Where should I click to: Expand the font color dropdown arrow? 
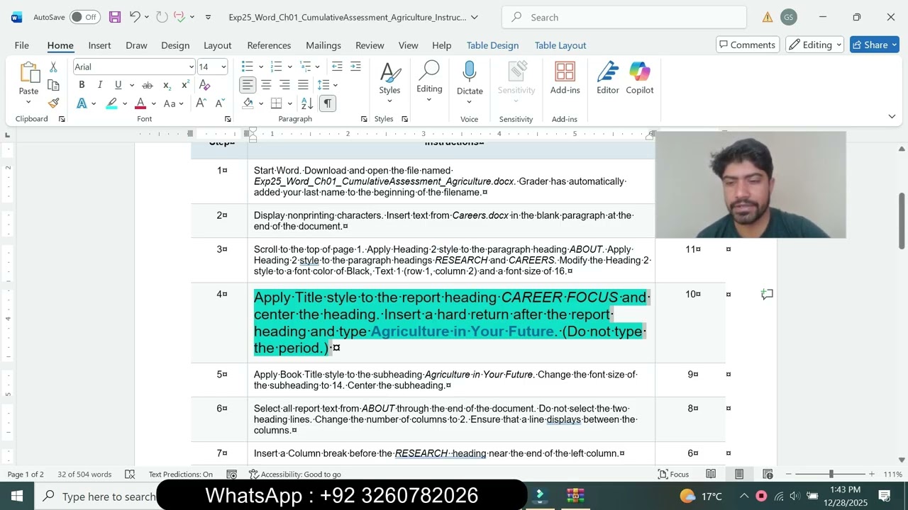click(x=153, y=103)
